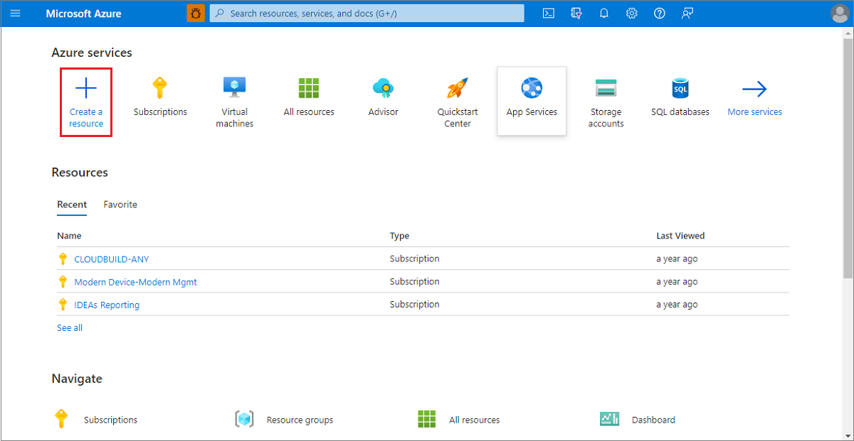This screenshot has height=441, width=854.
Task: Click inside the search resources field
Action: [367, 13]
